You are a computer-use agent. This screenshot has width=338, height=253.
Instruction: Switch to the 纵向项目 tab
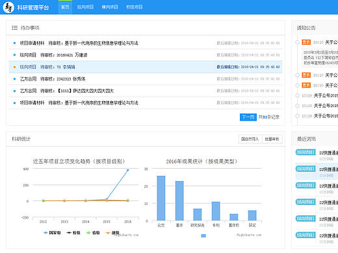tap(85, 7)
